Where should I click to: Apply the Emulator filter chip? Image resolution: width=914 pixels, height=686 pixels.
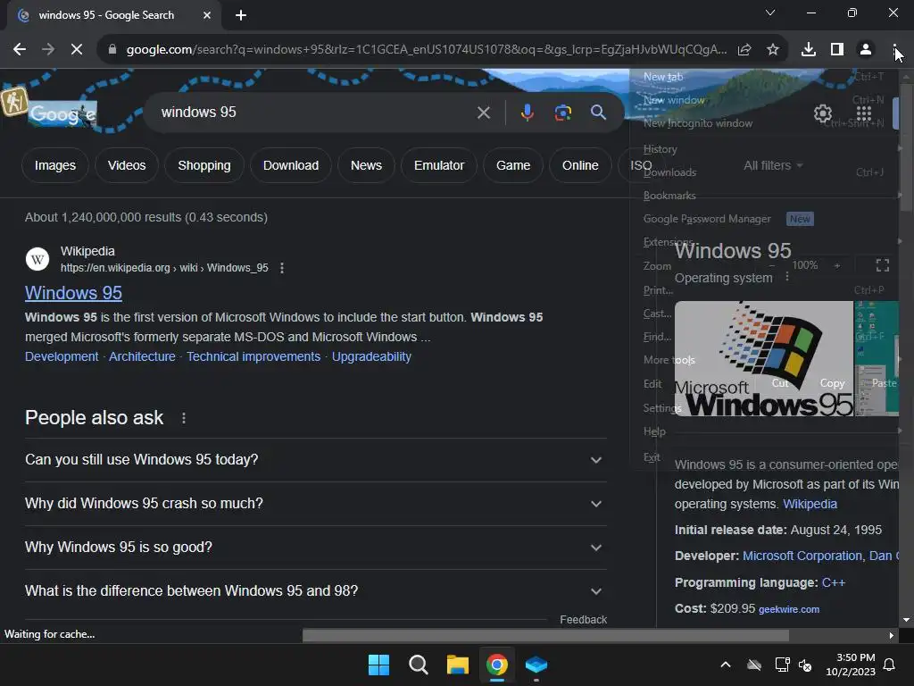point(439,165)
